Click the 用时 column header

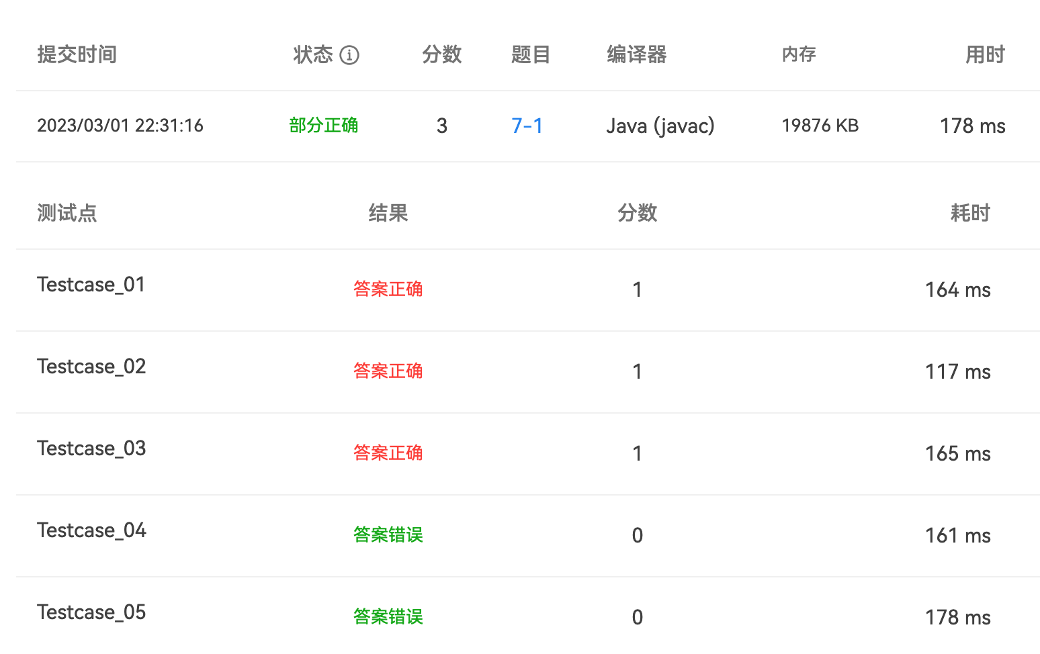click(x=985, y=54)
